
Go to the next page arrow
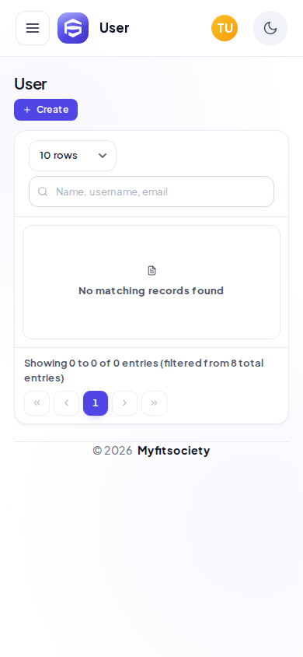(124, 403)
